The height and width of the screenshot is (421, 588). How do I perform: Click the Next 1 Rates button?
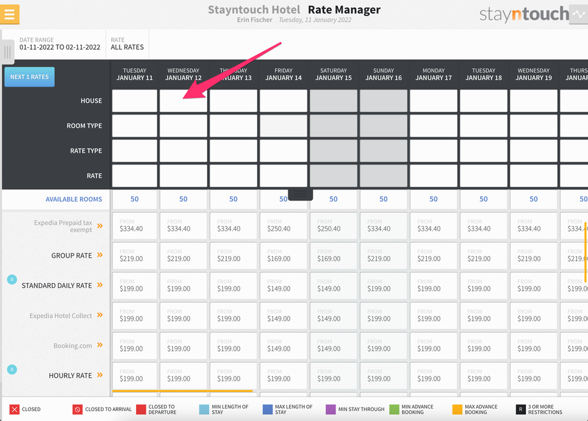[29, 77]
